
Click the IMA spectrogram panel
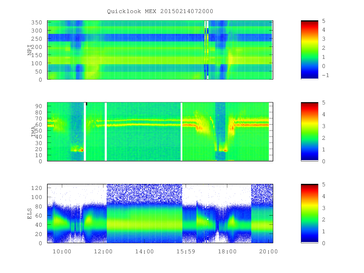pyautogui.click(x=160, y=132)
